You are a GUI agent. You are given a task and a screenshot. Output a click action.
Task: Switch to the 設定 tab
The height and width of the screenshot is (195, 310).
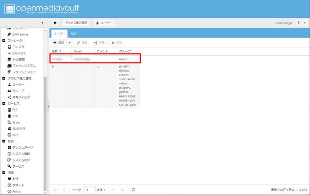(x=74, y=34)
